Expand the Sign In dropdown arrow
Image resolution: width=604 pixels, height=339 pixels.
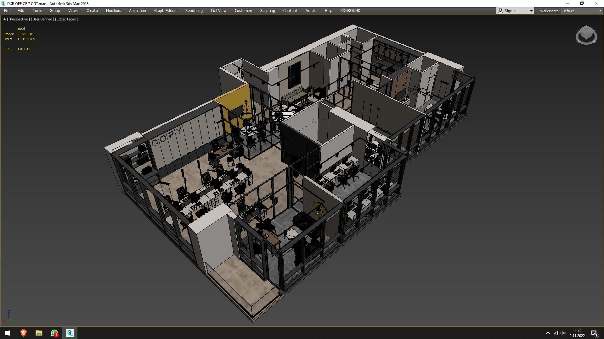531,11
